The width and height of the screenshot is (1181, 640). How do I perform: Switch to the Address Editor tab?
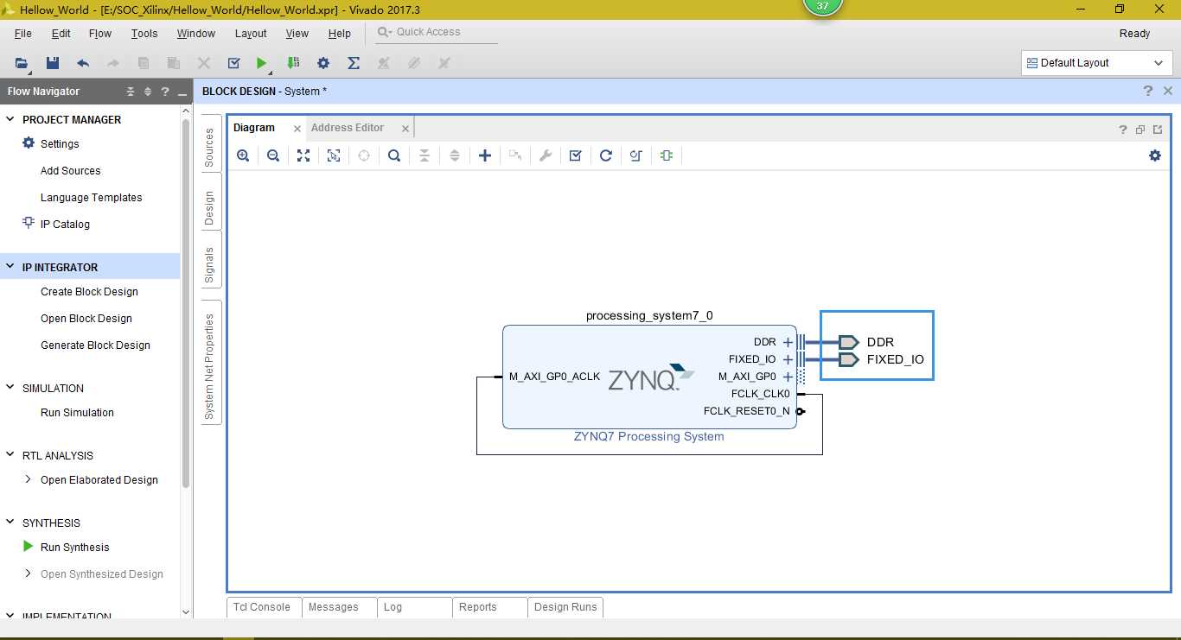click(x=348, y=128)
